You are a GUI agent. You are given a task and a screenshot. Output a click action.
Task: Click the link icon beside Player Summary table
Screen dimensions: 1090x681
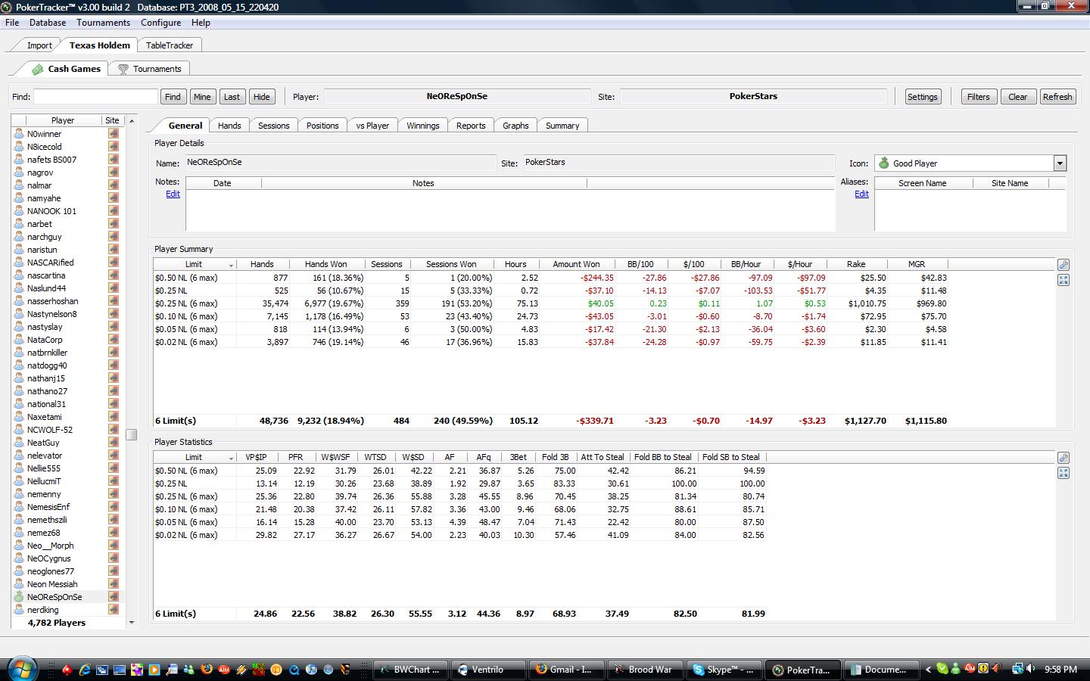1064,265
